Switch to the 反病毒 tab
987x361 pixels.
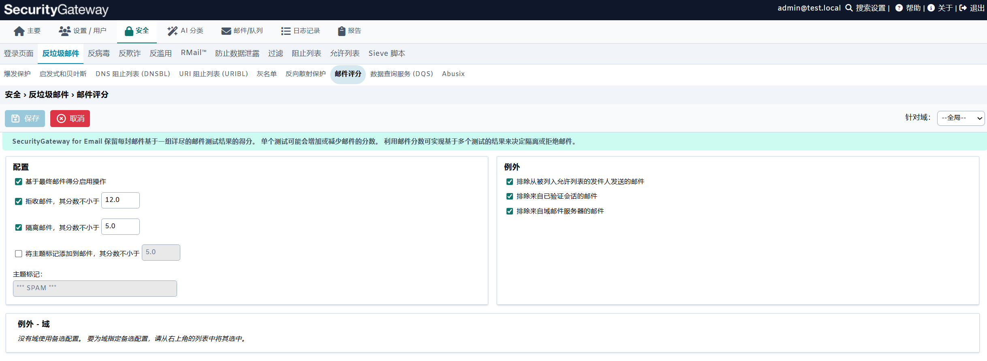99,53
